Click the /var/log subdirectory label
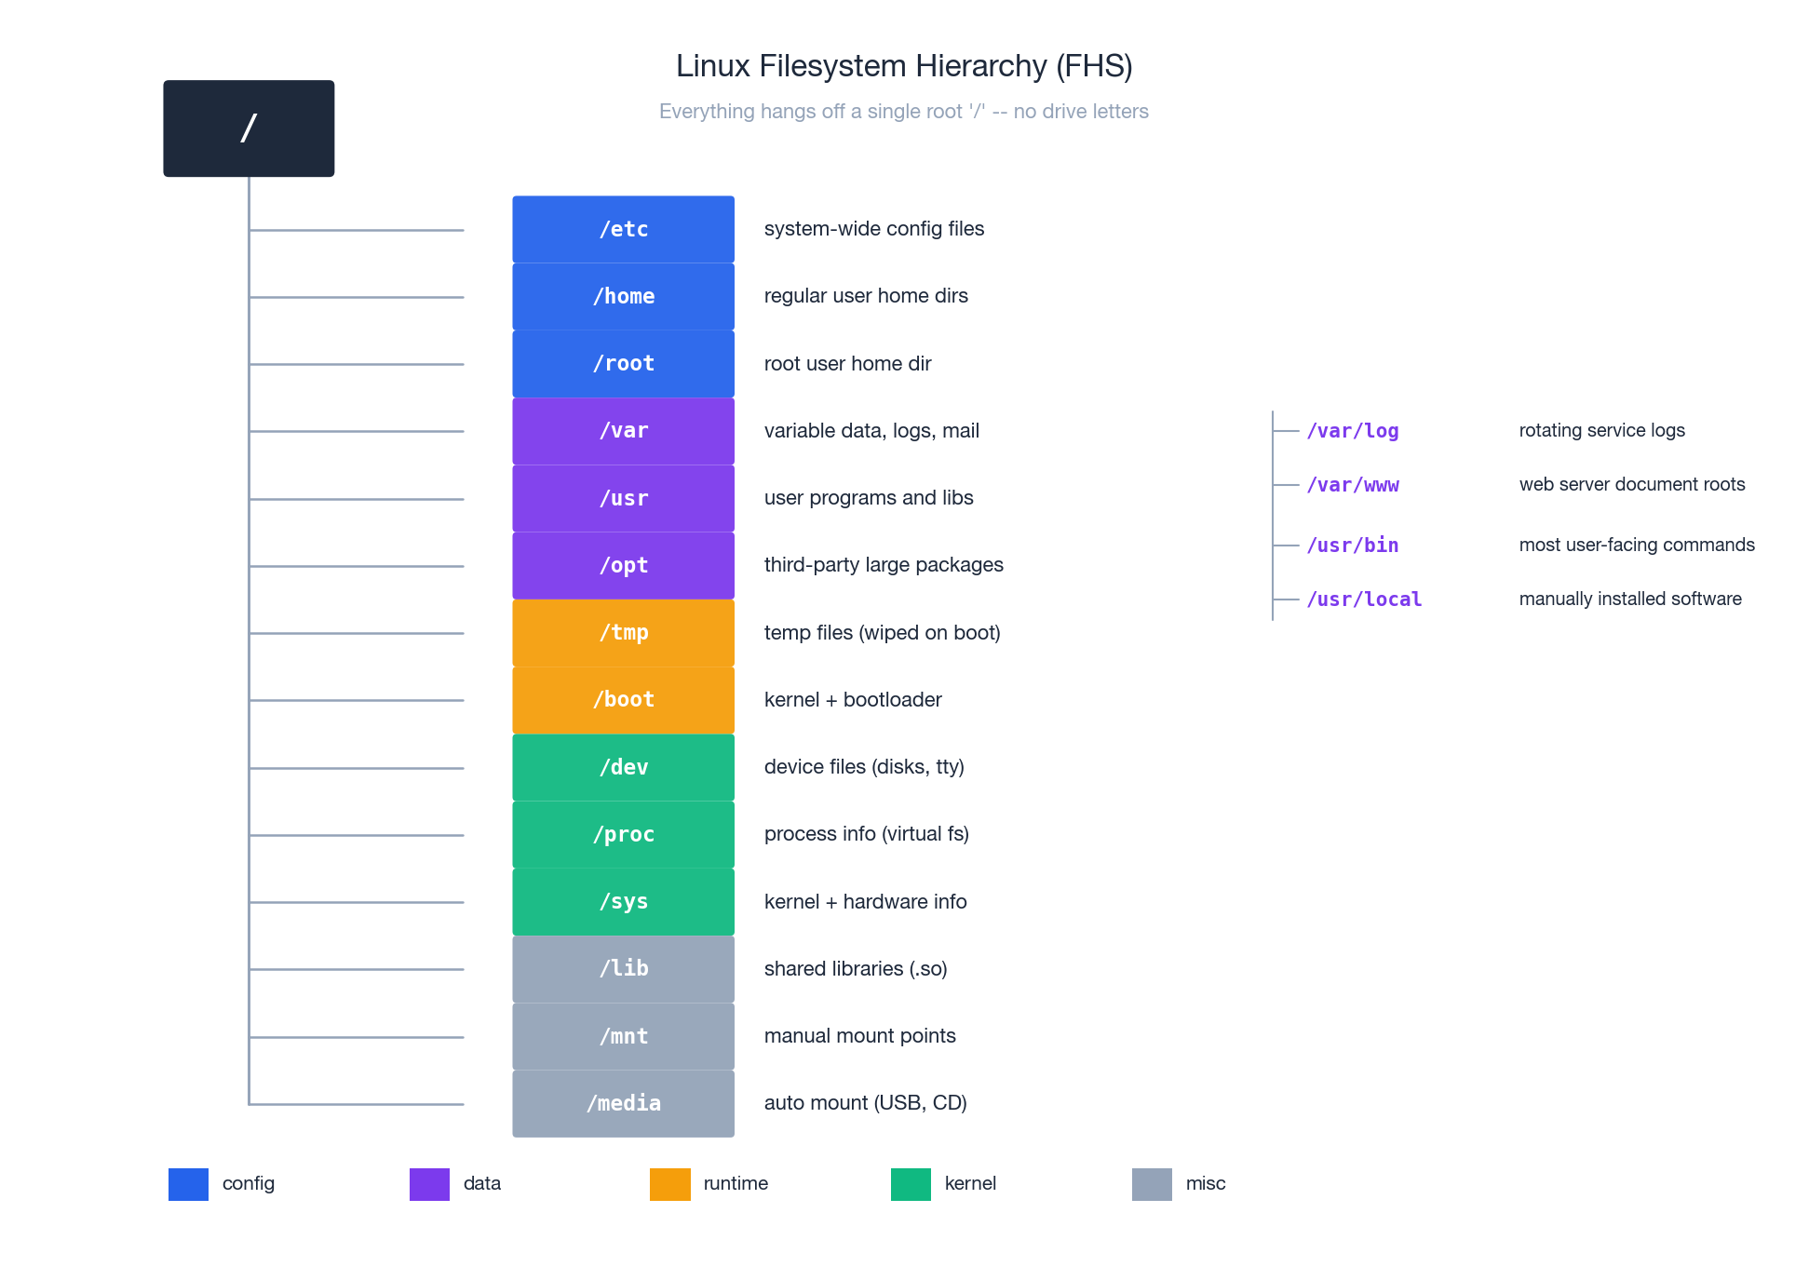Viewport: 1809px width, 1280px height. coord(1353,431)
